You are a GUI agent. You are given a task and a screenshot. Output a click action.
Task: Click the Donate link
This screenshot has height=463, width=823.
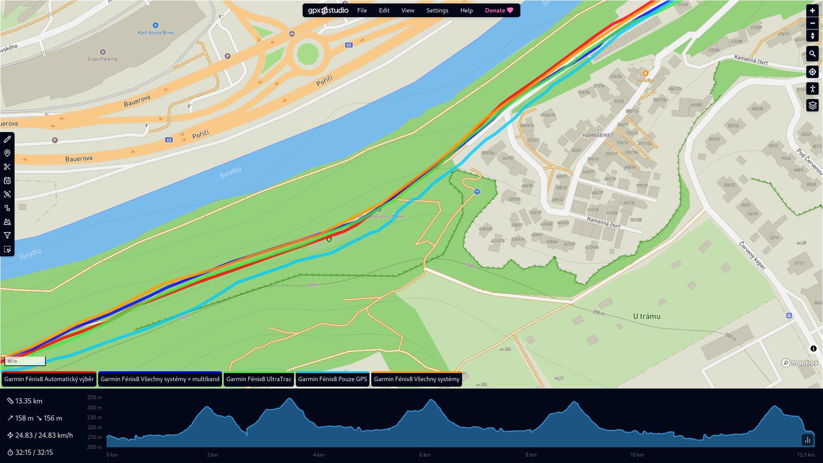click(x=499, y=10)
